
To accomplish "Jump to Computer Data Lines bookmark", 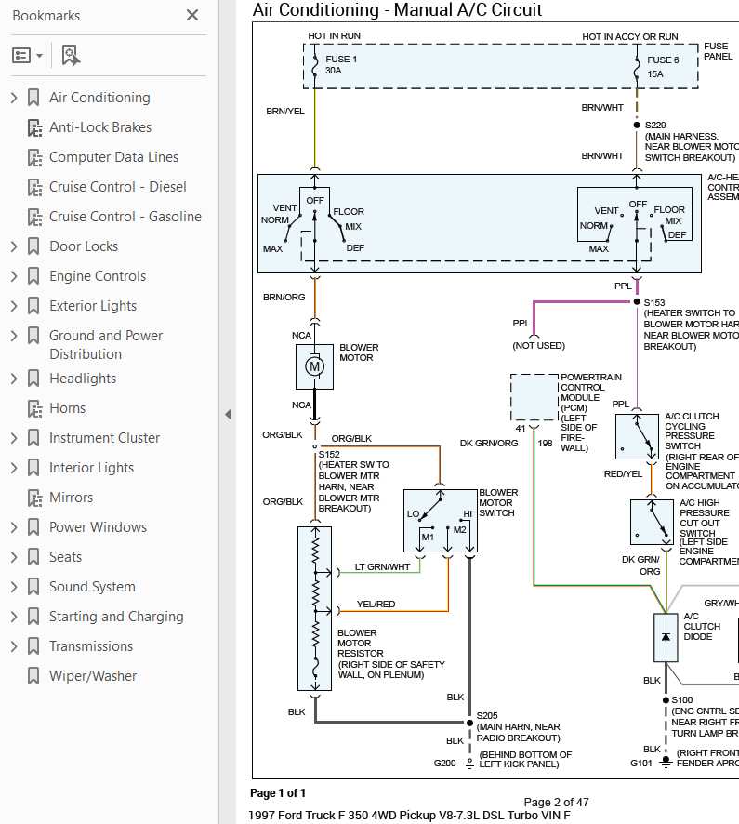I will [114, 157].
